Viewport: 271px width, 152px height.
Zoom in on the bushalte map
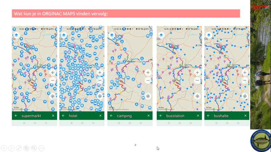245,72
